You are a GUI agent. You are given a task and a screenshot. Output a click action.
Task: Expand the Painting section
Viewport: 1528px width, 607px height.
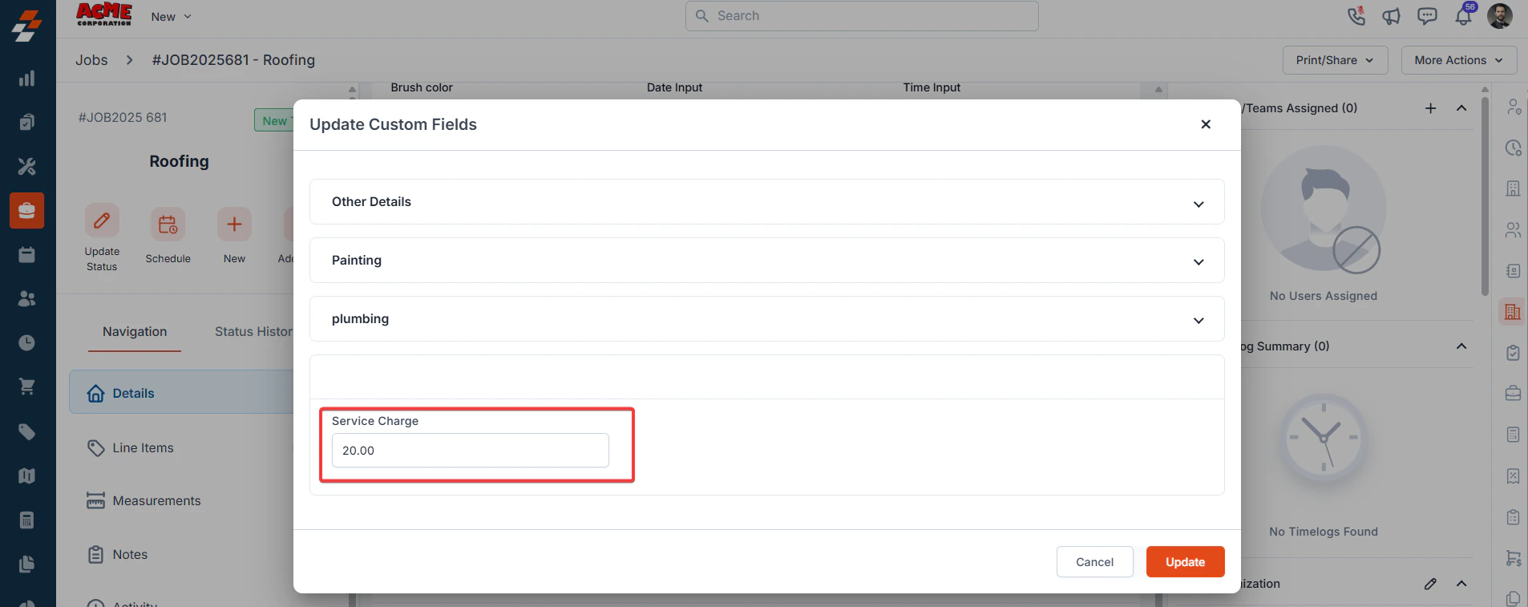coord(766,261)
